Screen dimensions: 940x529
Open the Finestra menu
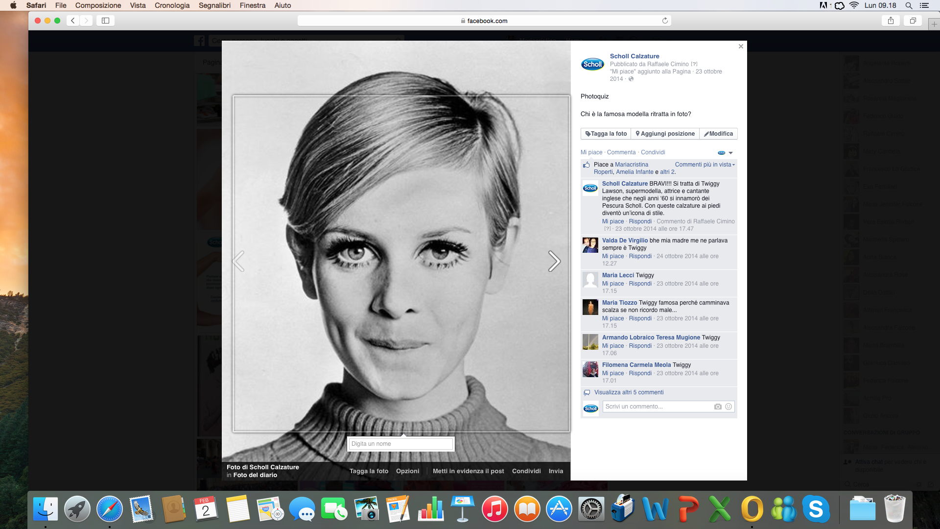point(252,5)
